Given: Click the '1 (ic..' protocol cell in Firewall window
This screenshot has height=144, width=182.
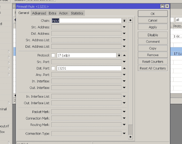Looking at the screenshot, I should click(x=178, y=36).
